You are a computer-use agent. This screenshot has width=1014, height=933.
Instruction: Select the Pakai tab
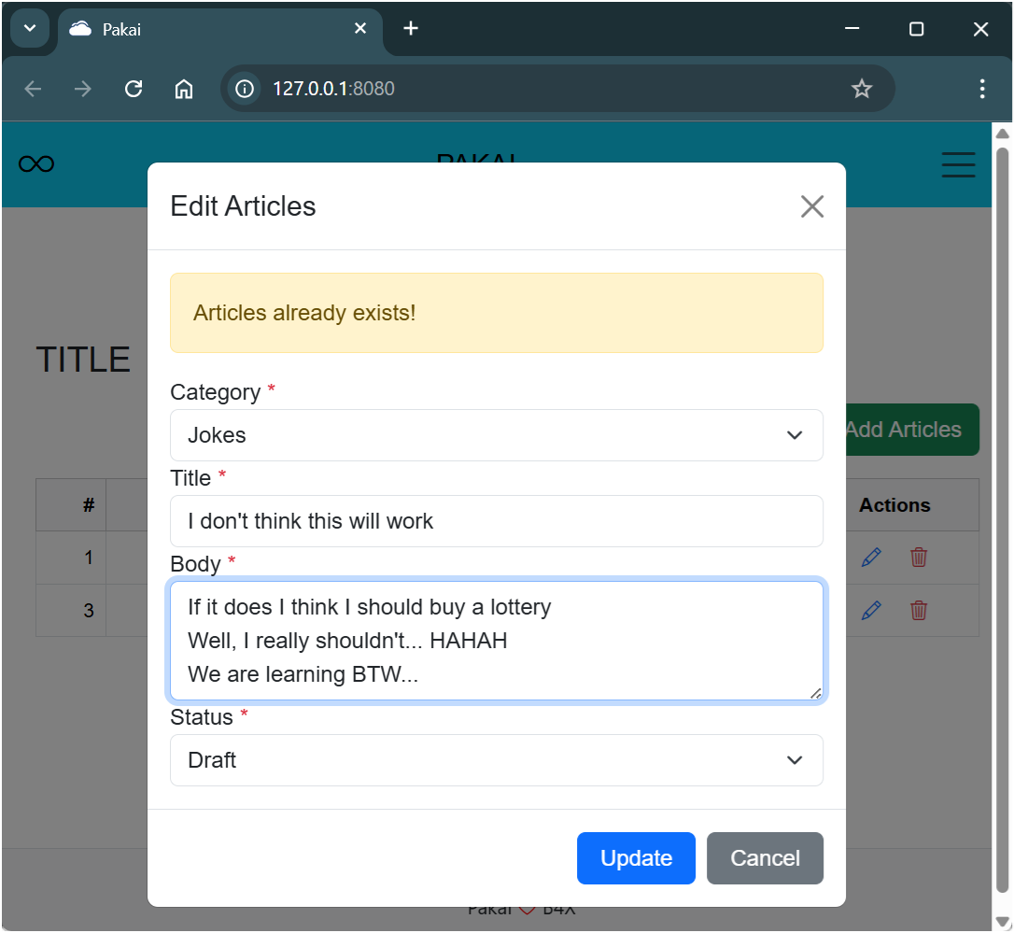pyautogui.click(x=219, y=30)
